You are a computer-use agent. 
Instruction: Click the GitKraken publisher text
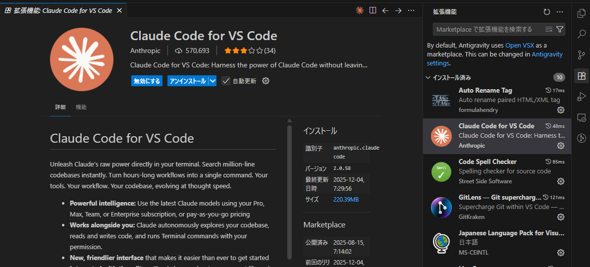click(x=472, y=217)
